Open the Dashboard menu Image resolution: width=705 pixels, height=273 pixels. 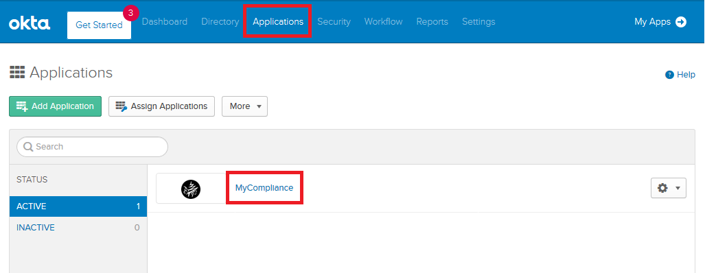coord(165,21)
